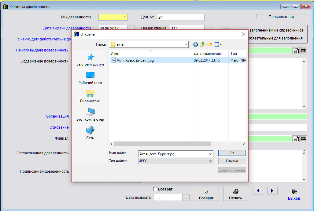Open directory icon for Филиал row

[x=296, y=139]
